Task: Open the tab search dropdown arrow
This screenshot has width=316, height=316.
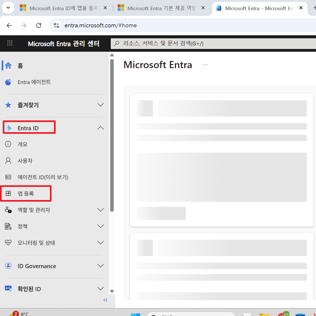Action: 8,8
